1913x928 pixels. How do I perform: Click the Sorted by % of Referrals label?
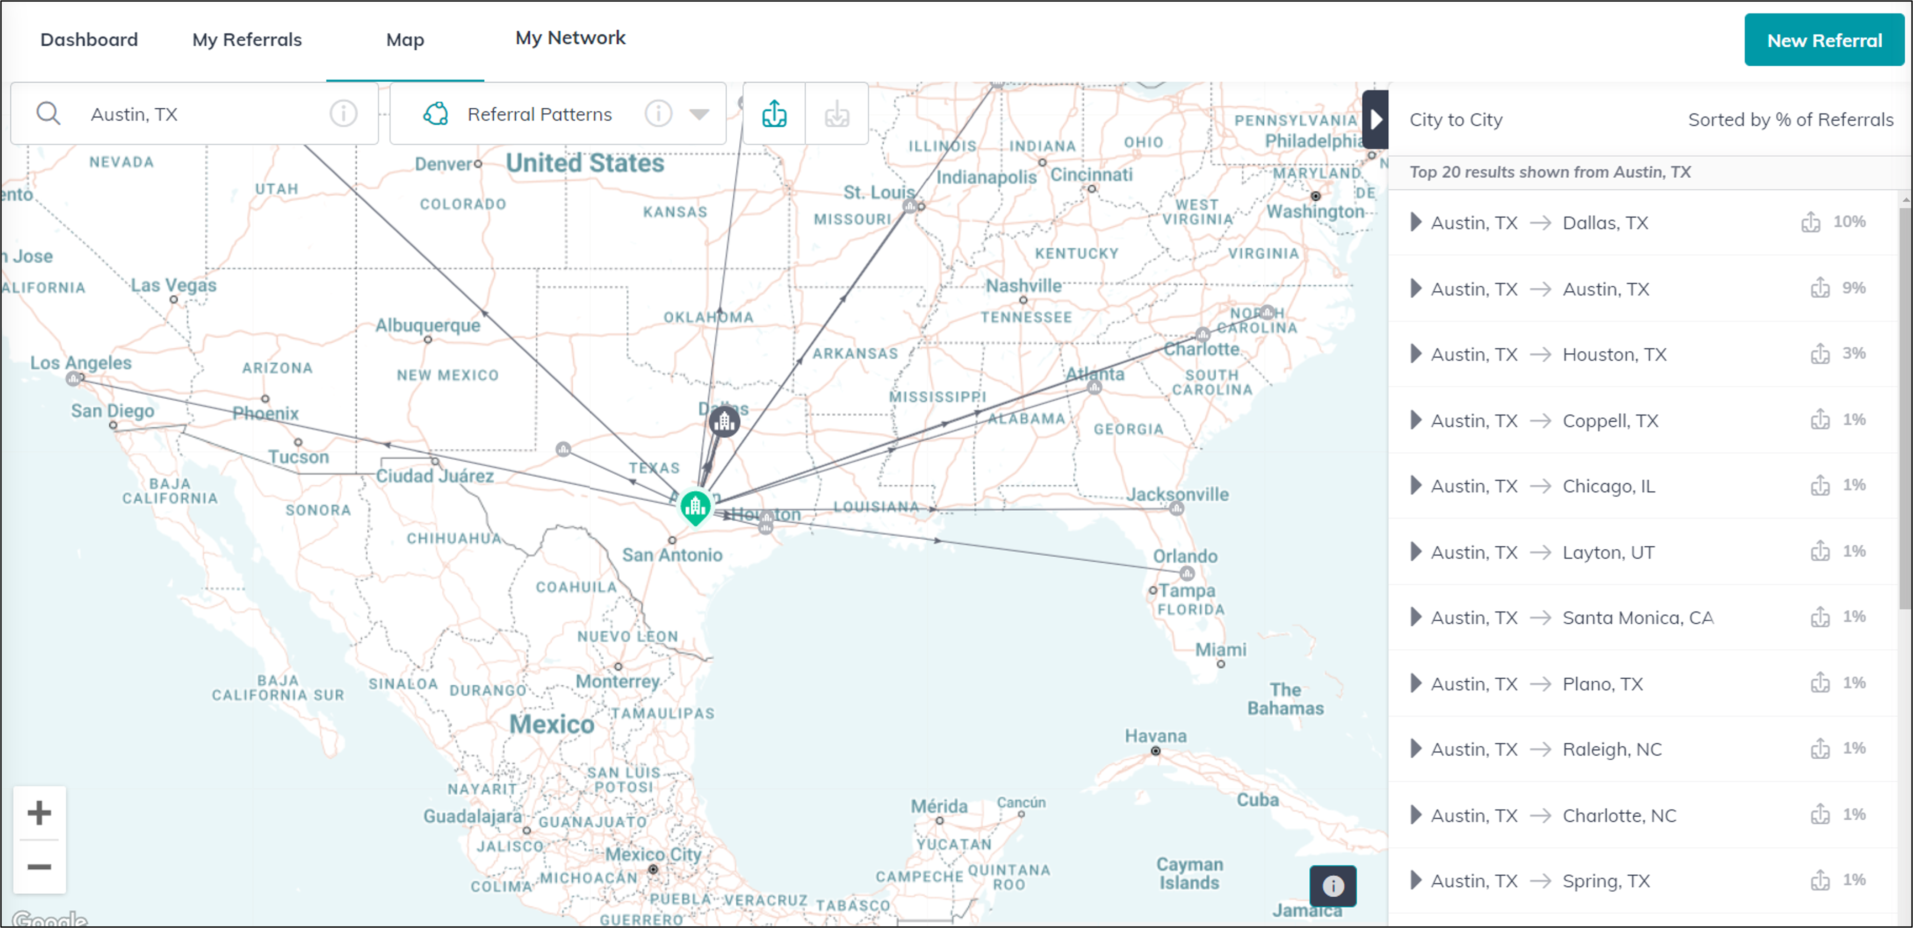click(1790, 119)
